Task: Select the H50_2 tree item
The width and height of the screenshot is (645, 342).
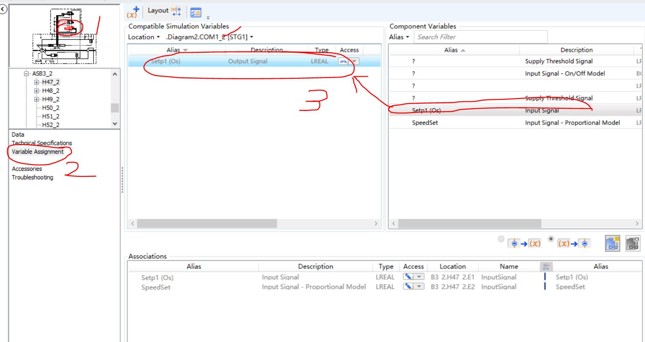Action: point(51,108)
